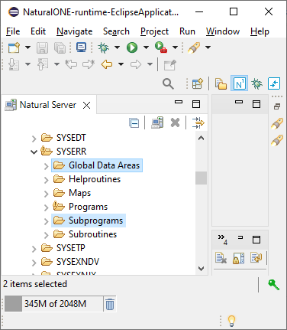Click the Forward navigation arrow icon

pos(136,64)
